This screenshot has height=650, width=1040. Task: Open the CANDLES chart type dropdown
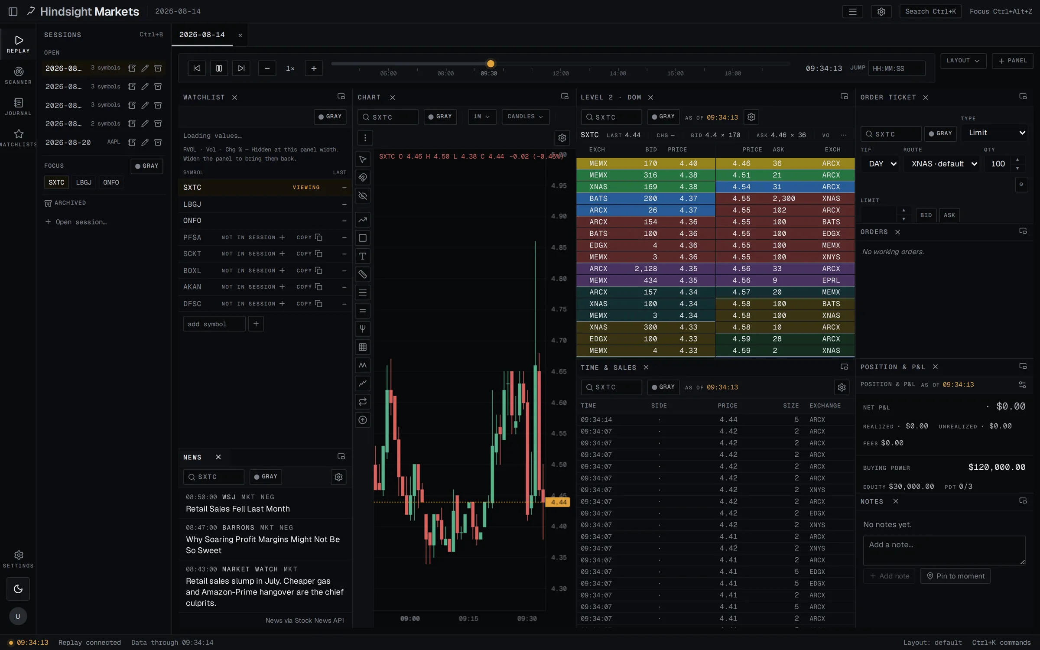point(525,117)
